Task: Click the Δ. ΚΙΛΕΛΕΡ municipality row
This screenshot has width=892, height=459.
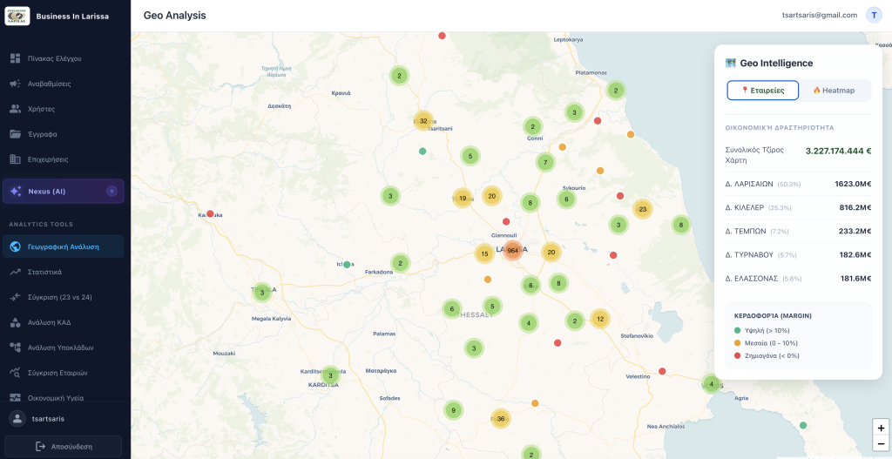Action: [798, 207]
